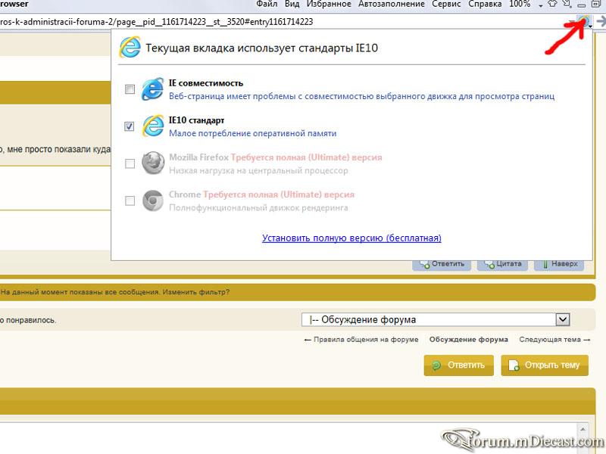
Task: Open the Обсуждение форума forum jump dropdown
Action: [x=436, y=319]
